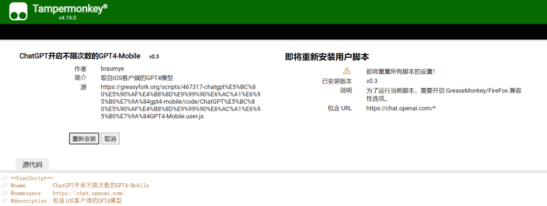This screenshot has width=547, height=206.
Task: Click the v0.3 next to script title
Action: click(x=154, y=57)
